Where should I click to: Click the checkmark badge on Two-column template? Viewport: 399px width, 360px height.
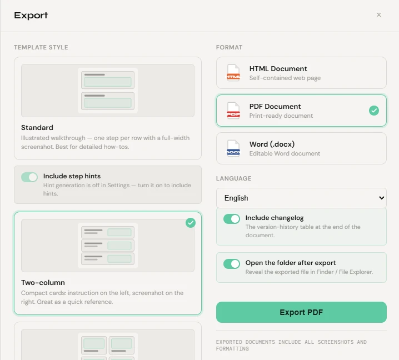pyautogui.click(x=191, y=223)
